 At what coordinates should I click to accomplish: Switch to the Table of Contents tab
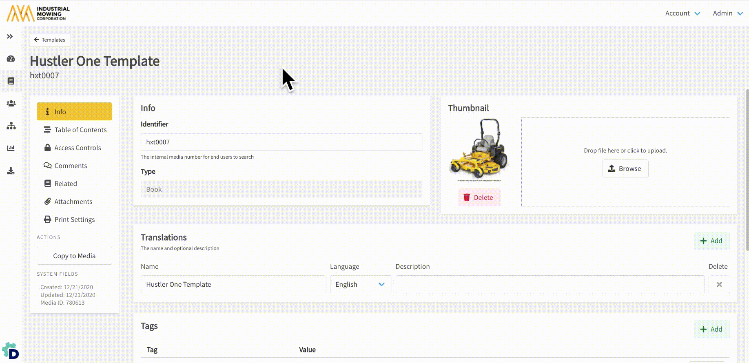click(x=80, y=130)
